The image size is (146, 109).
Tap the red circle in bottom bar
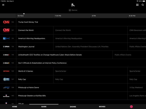[x=131, y=107]
